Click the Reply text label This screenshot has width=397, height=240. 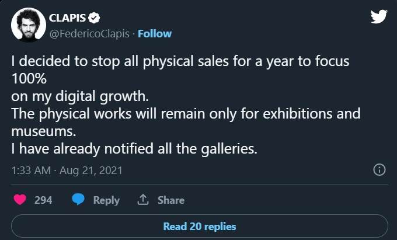point(106,200)
